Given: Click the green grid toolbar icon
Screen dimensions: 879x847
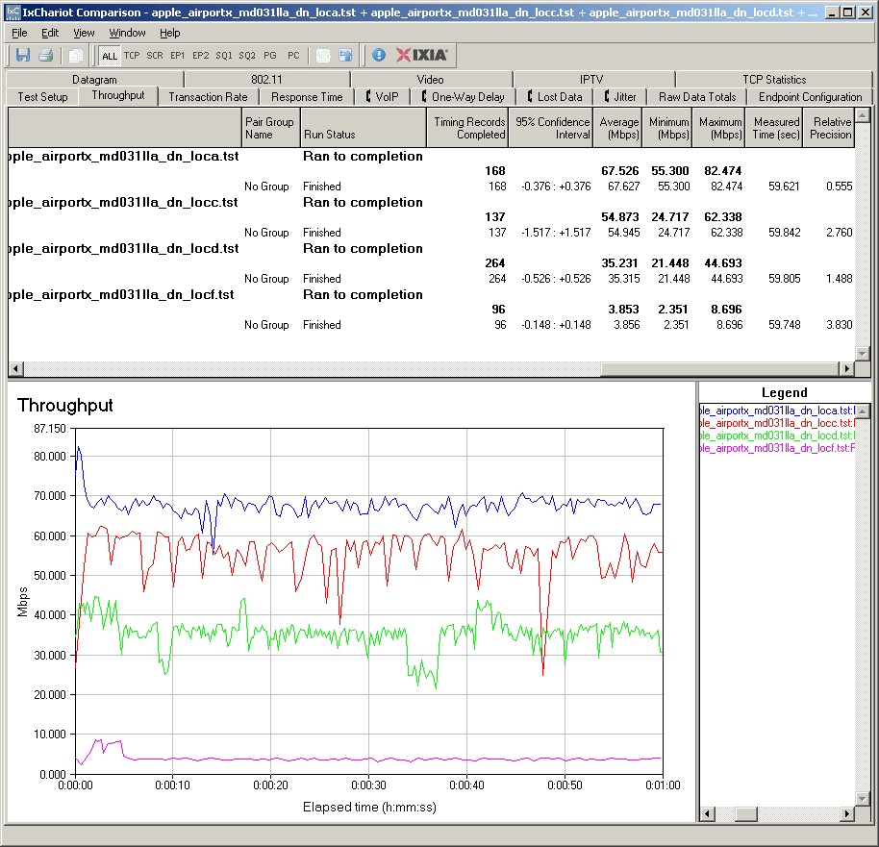Looking at the screenshot, I should pyautogui.click(x=323, y=55).
